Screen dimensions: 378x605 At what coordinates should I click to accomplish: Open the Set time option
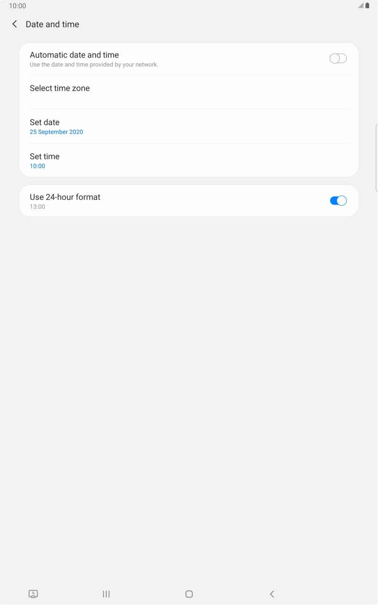point(45,156)
